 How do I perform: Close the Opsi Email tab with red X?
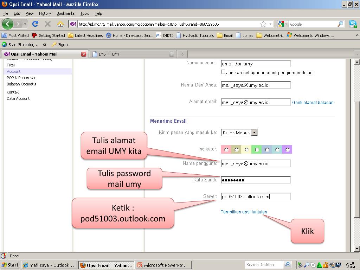click(x=84, y=54)
